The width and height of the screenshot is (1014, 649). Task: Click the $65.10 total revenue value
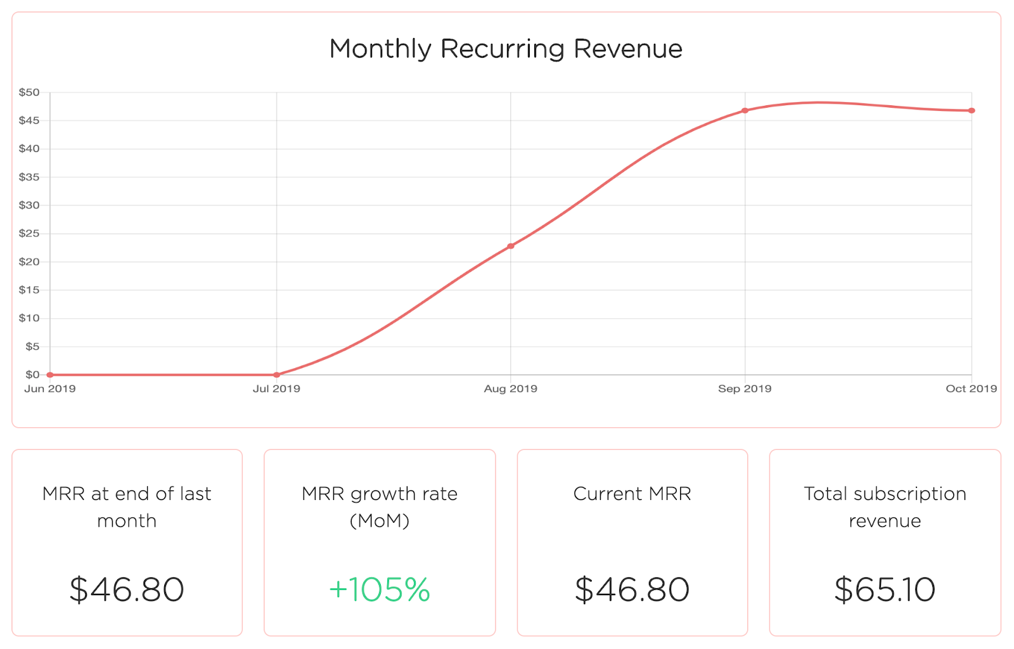coord(885,589)
